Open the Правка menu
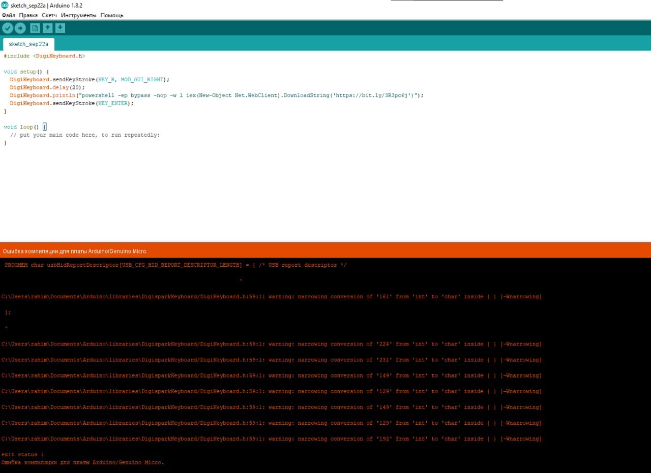 [28, 15]
